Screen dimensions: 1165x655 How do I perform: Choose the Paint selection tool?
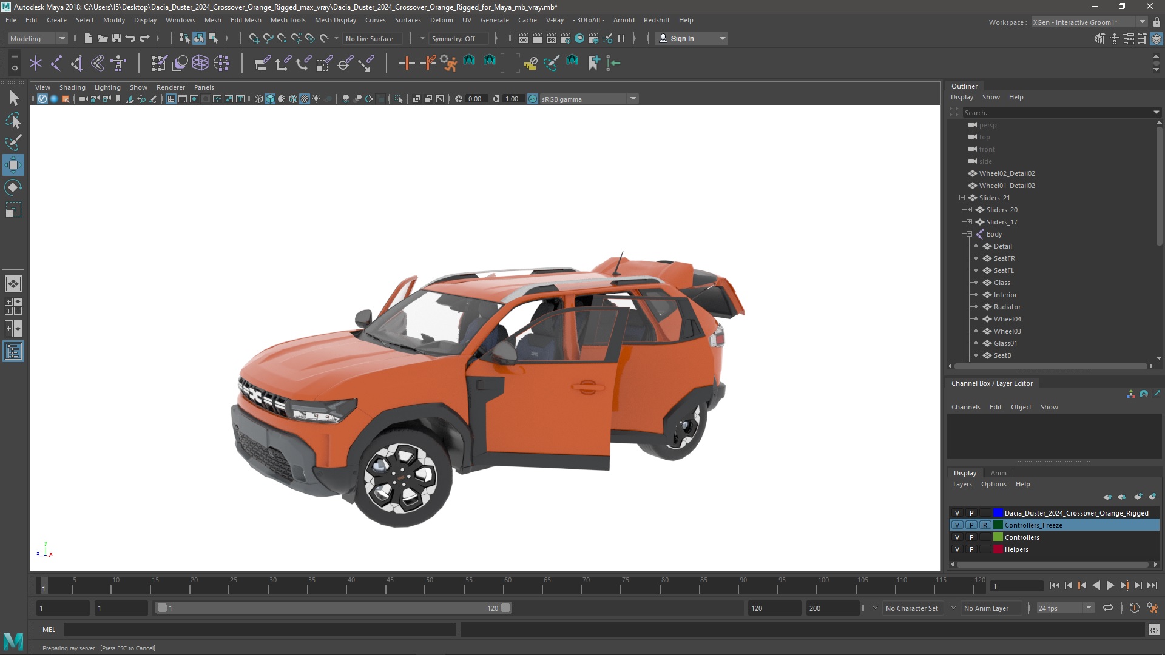pyautogui.click(x=13, y=143)
